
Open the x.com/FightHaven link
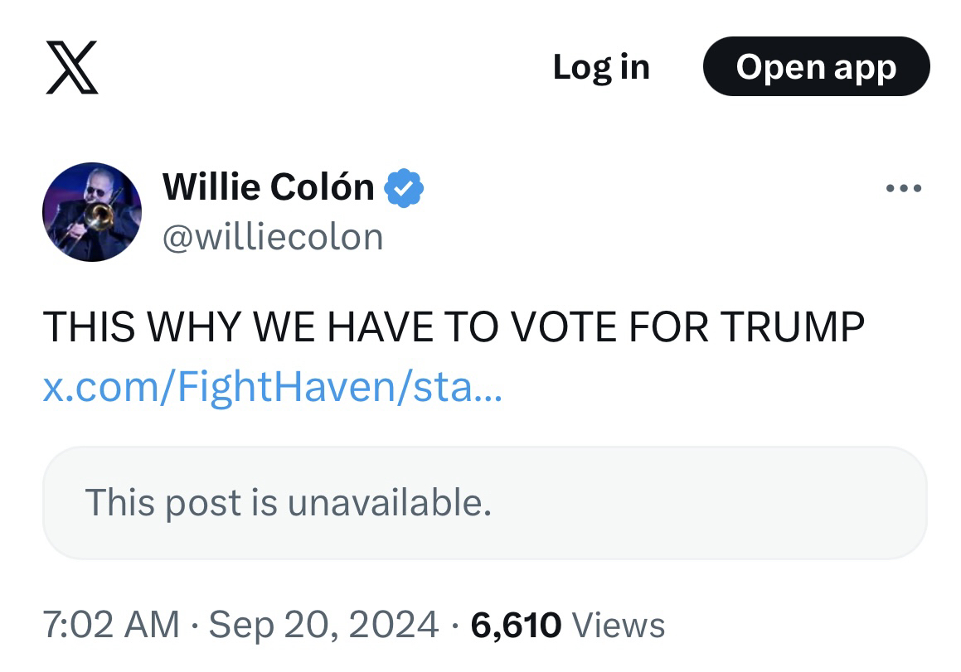point(272,388)
